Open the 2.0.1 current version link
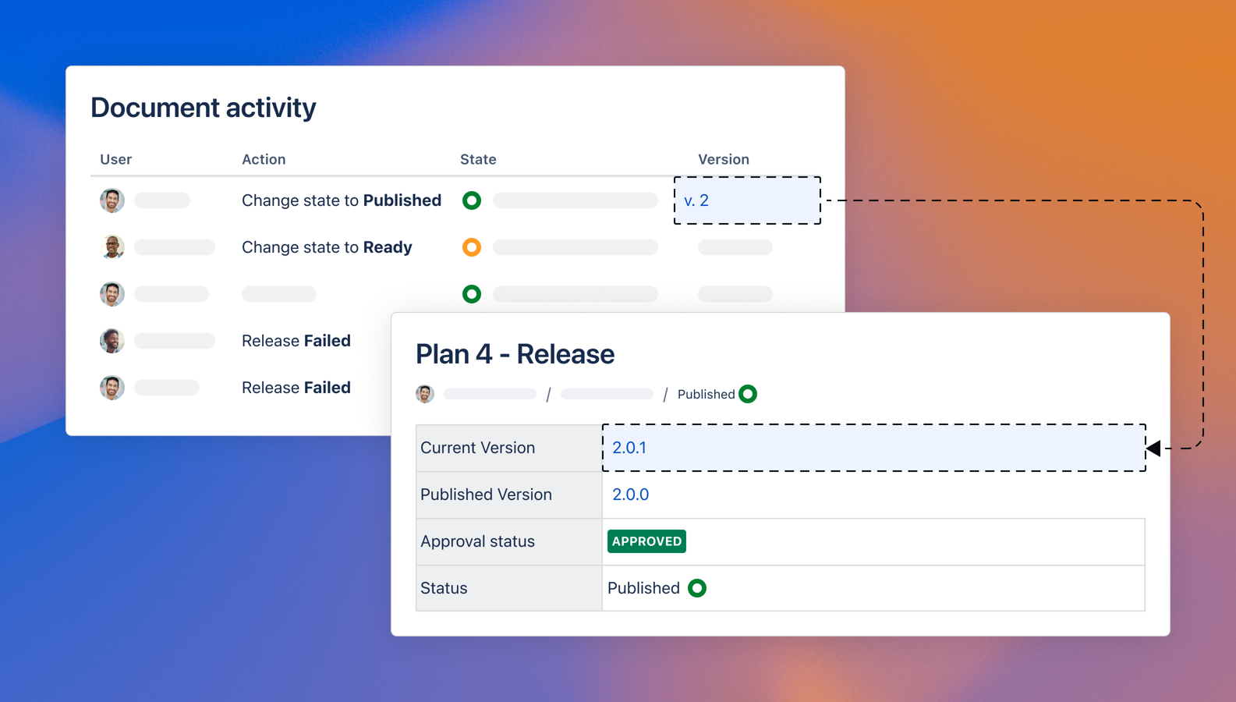This screenshot has height=702, width=1236. coord(629,448)
